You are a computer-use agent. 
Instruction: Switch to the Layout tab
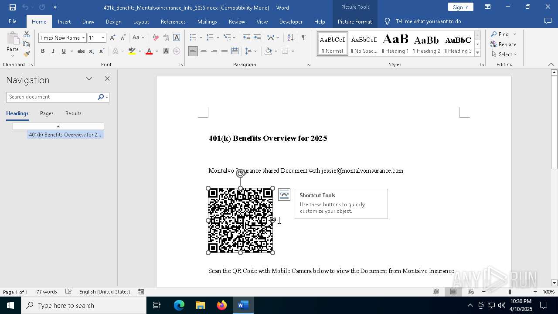pyautogui.click(x=141, y=21)
